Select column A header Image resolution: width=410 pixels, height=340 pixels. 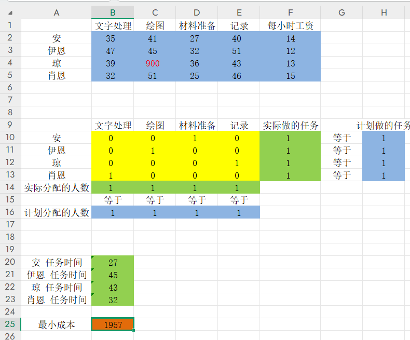(x=56, y=12)
